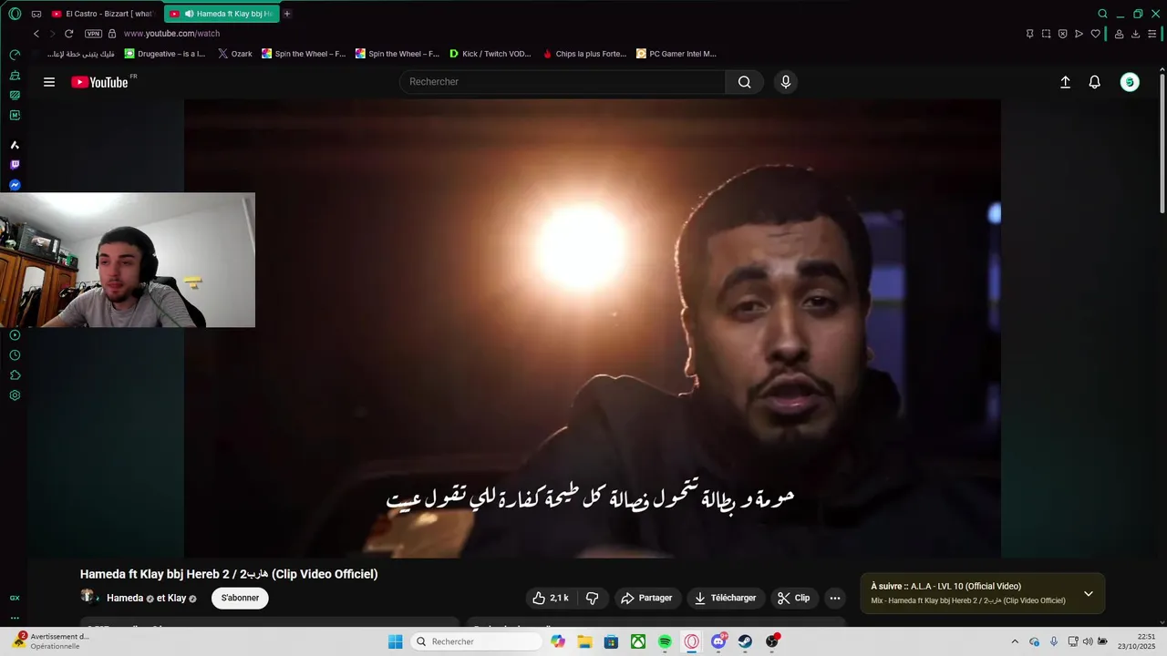
Task: Switch to the El Castro - Bizzart tab
Action: [x=102, y=14]
